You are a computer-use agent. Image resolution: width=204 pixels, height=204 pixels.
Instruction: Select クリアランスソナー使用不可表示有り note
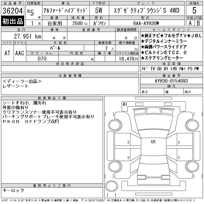pos(40,112)
